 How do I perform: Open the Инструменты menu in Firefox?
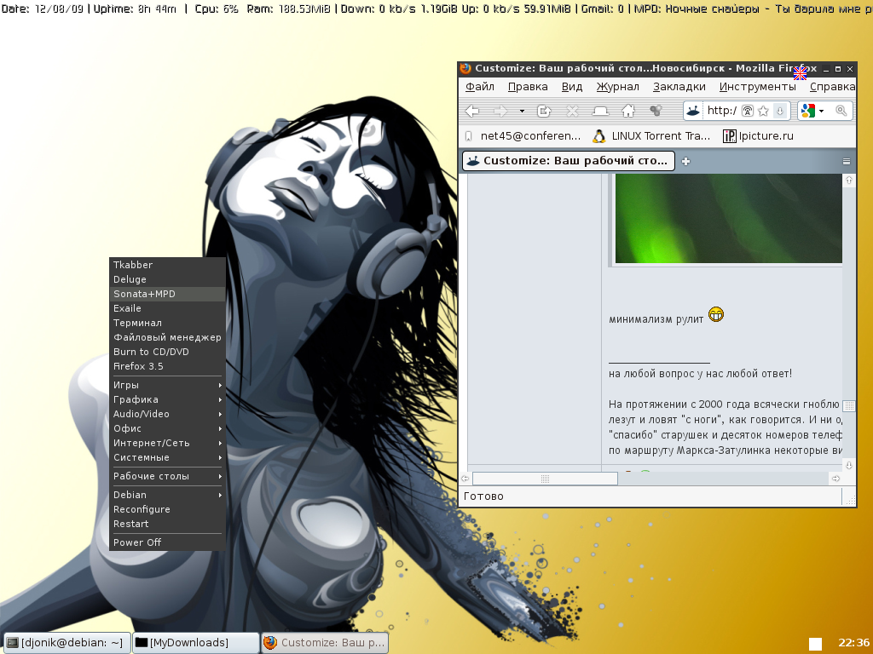click(757, 87)
